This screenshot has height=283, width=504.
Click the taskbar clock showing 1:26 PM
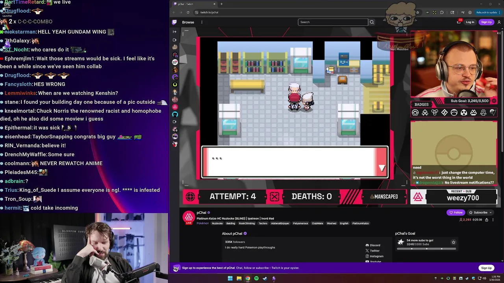pyautogui.click(x=495, y=278)
